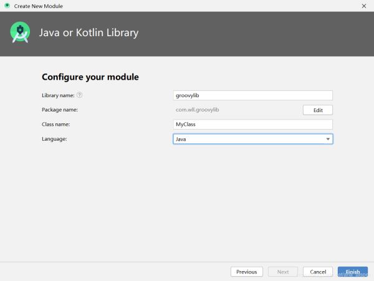Click the "Library name:" label
This screenshot has width=374, height=281.
pyautogui.click(x=58, y=95)
